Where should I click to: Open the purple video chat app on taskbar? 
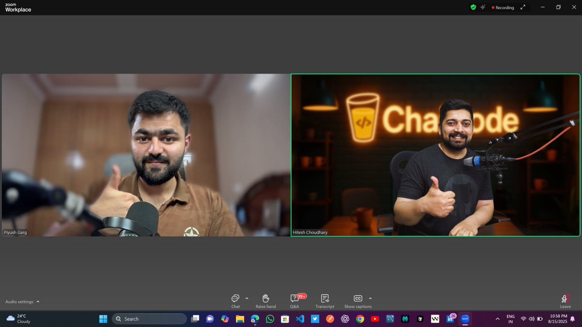point(210,319)
